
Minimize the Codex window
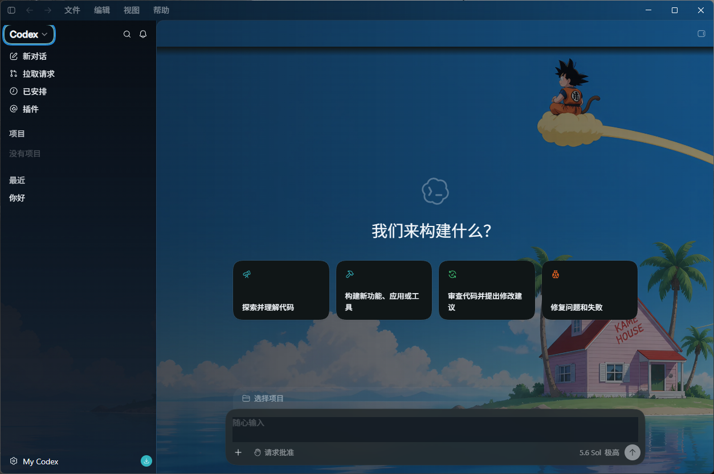pyautogui.click(x=648, y=10)
